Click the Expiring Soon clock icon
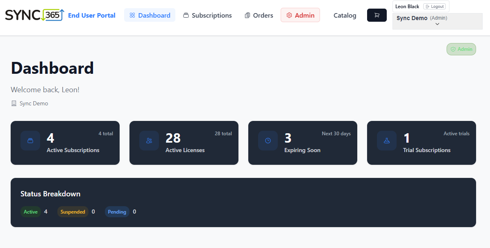 coord(268,141)
